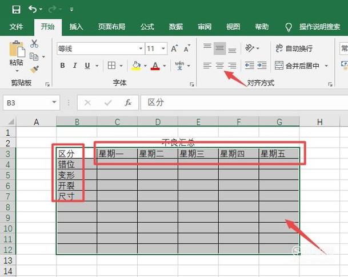Image resolution: width=348 pixels, height=277 pixels.
Task: Open the 剪贴板 dialog launcher
Action: click(47, 84)
